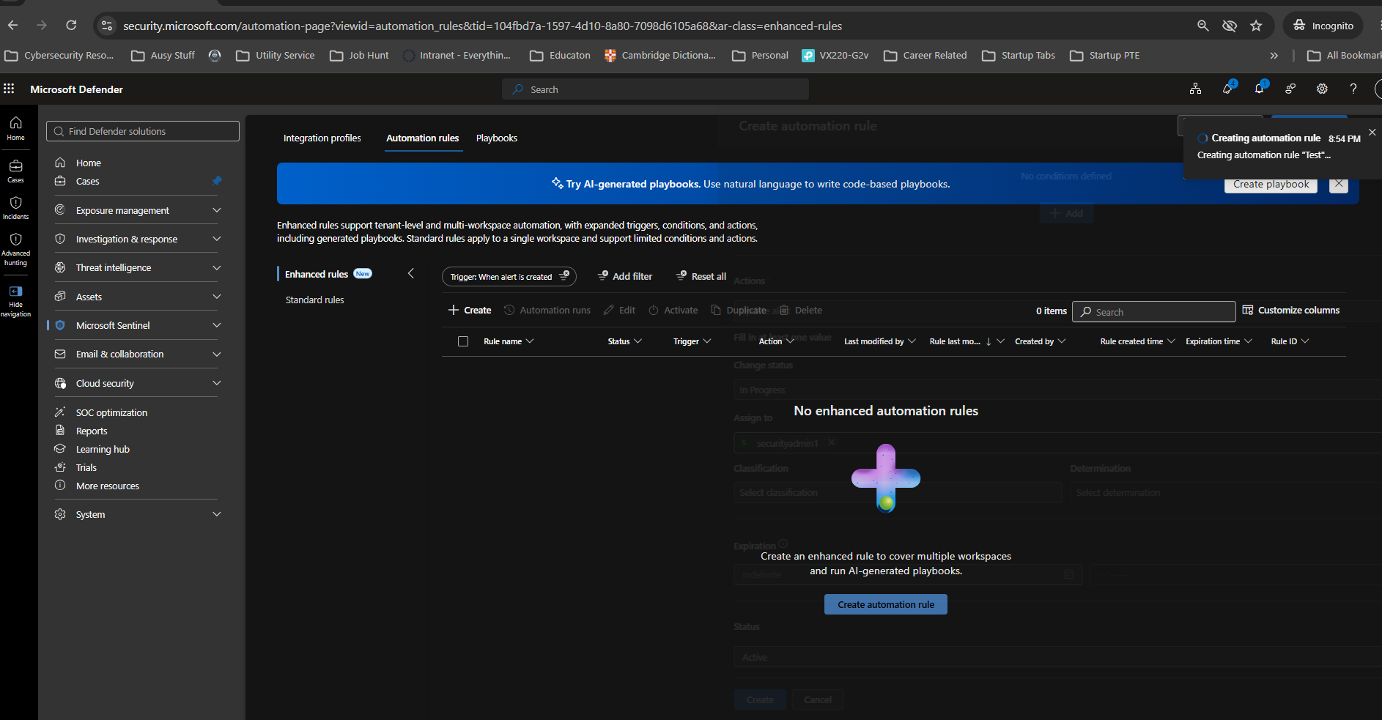Click Add filter icon button
This screenshot has height=720, width=1382.
(625, 276)
